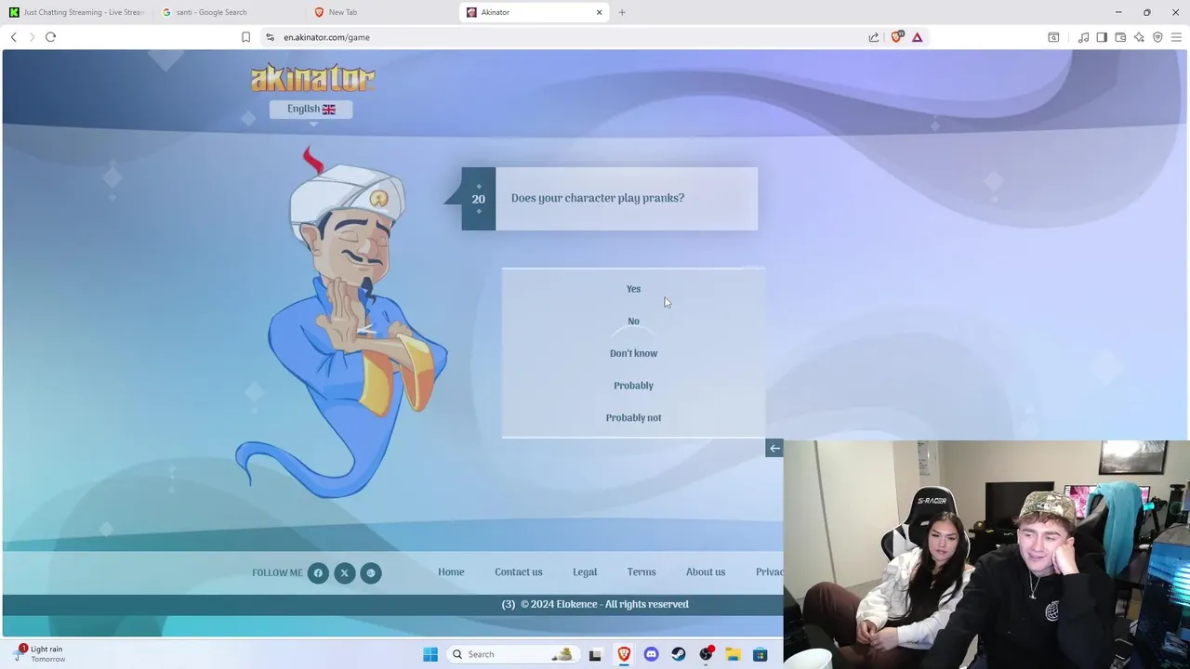Open the browser hamburger menu
Screen dimensions: 1190x669
tap(1176, 37)
